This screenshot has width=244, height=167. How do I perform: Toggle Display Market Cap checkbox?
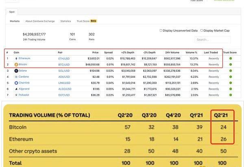[x=201, y=30]
